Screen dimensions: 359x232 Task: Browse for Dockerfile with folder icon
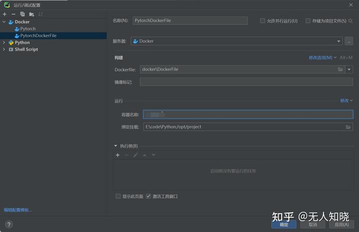click(341, 69)
